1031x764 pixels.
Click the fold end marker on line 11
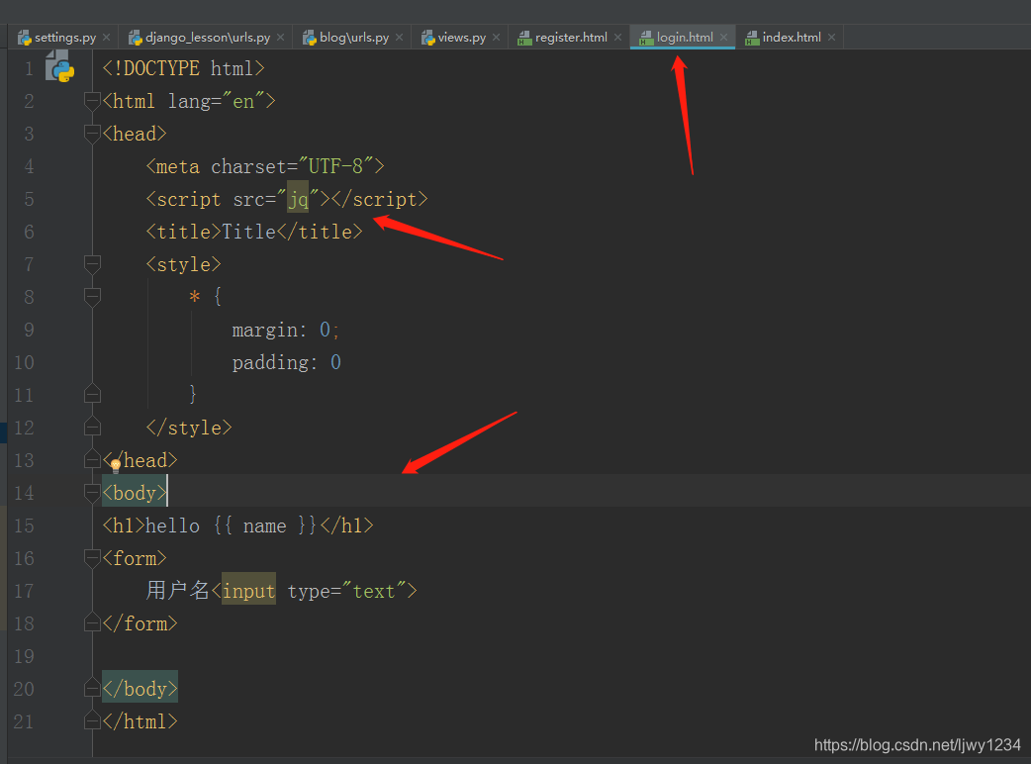[x=92, y=395]
